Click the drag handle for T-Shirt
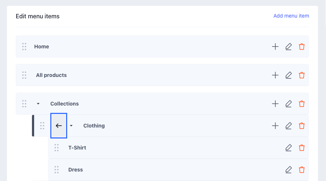Viewport: 326px width, 181px height. coord(57,148)
